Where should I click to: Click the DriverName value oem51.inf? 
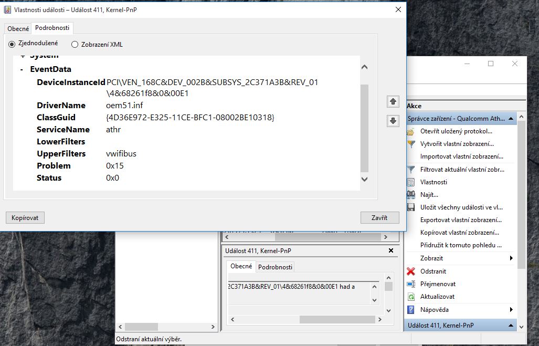(124, 105)
